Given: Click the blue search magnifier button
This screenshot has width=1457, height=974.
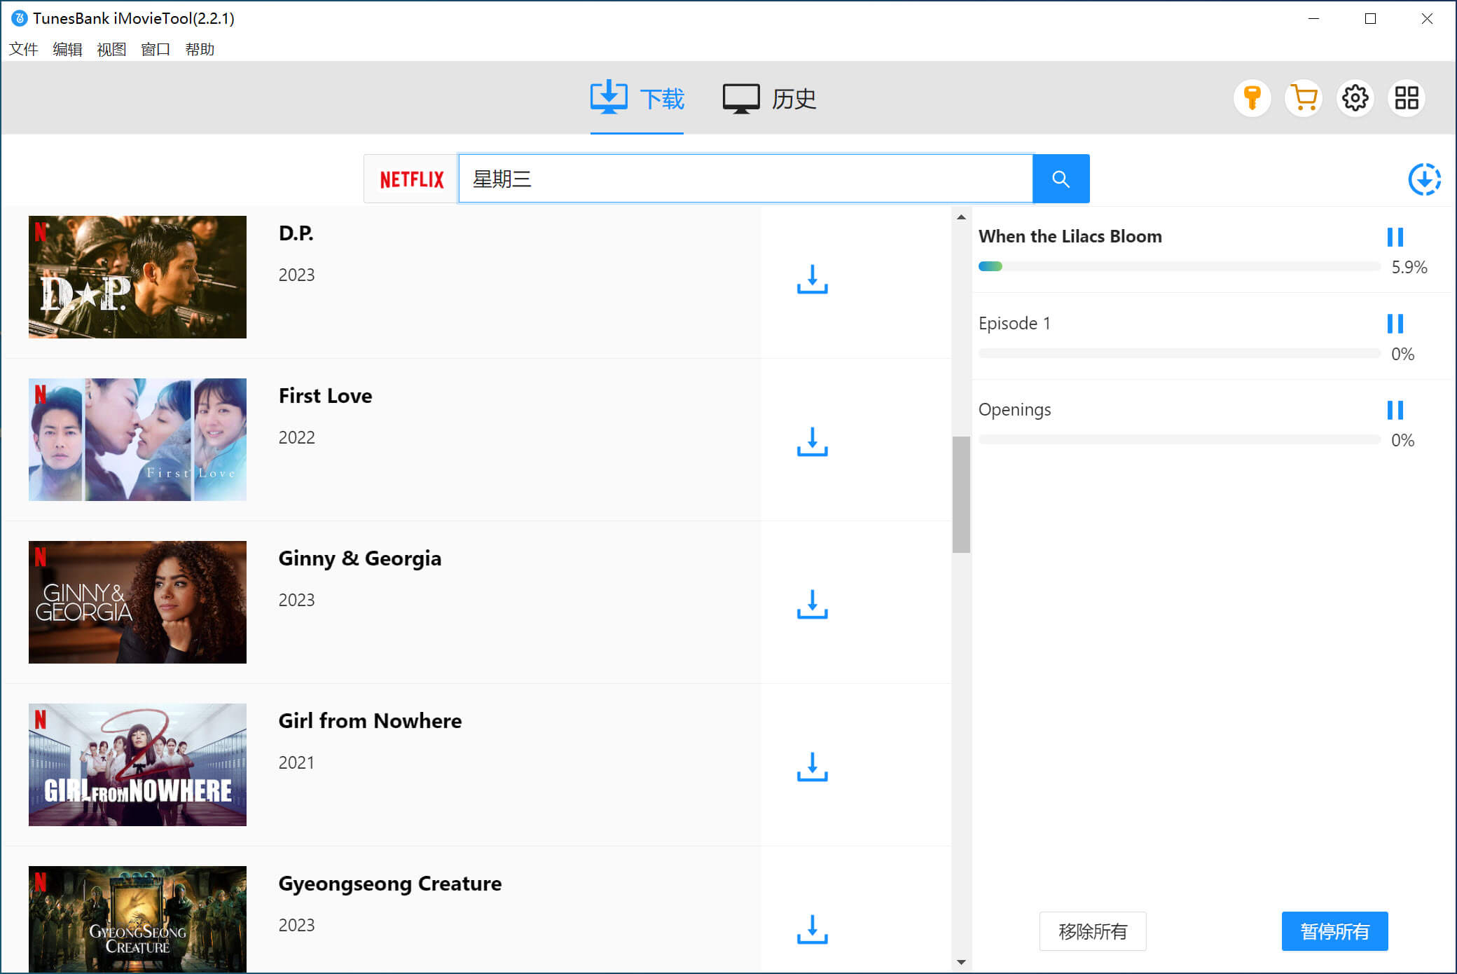Looking at the screenshot, I should [1061, 179].
